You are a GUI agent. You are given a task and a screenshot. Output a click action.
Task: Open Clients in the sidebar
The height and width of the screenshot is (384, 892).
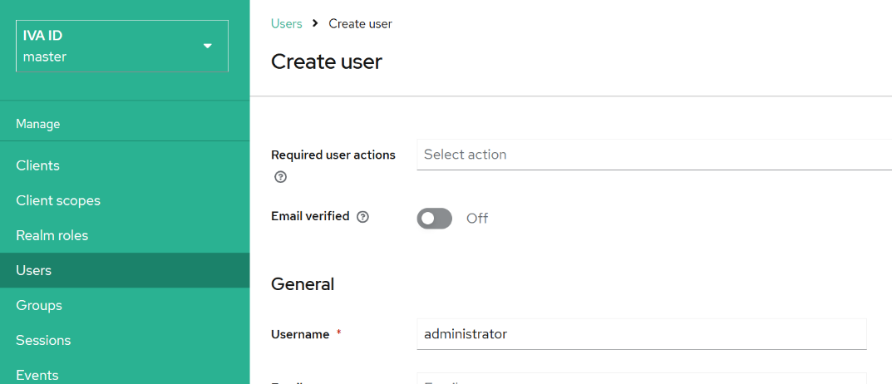(x=38, y=165)
